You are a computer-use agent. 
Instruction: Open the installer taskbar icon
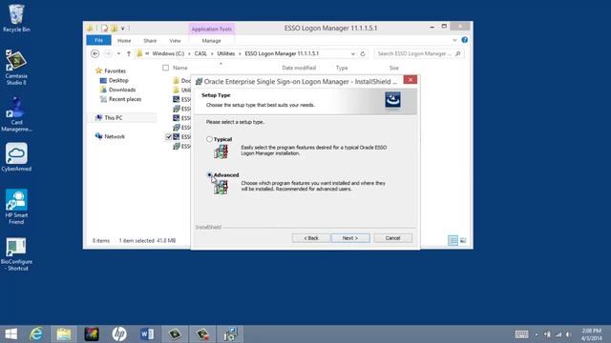tap(231, 334)
